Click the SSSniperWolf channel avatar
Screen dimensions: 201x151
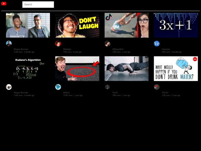coord(108,44)
